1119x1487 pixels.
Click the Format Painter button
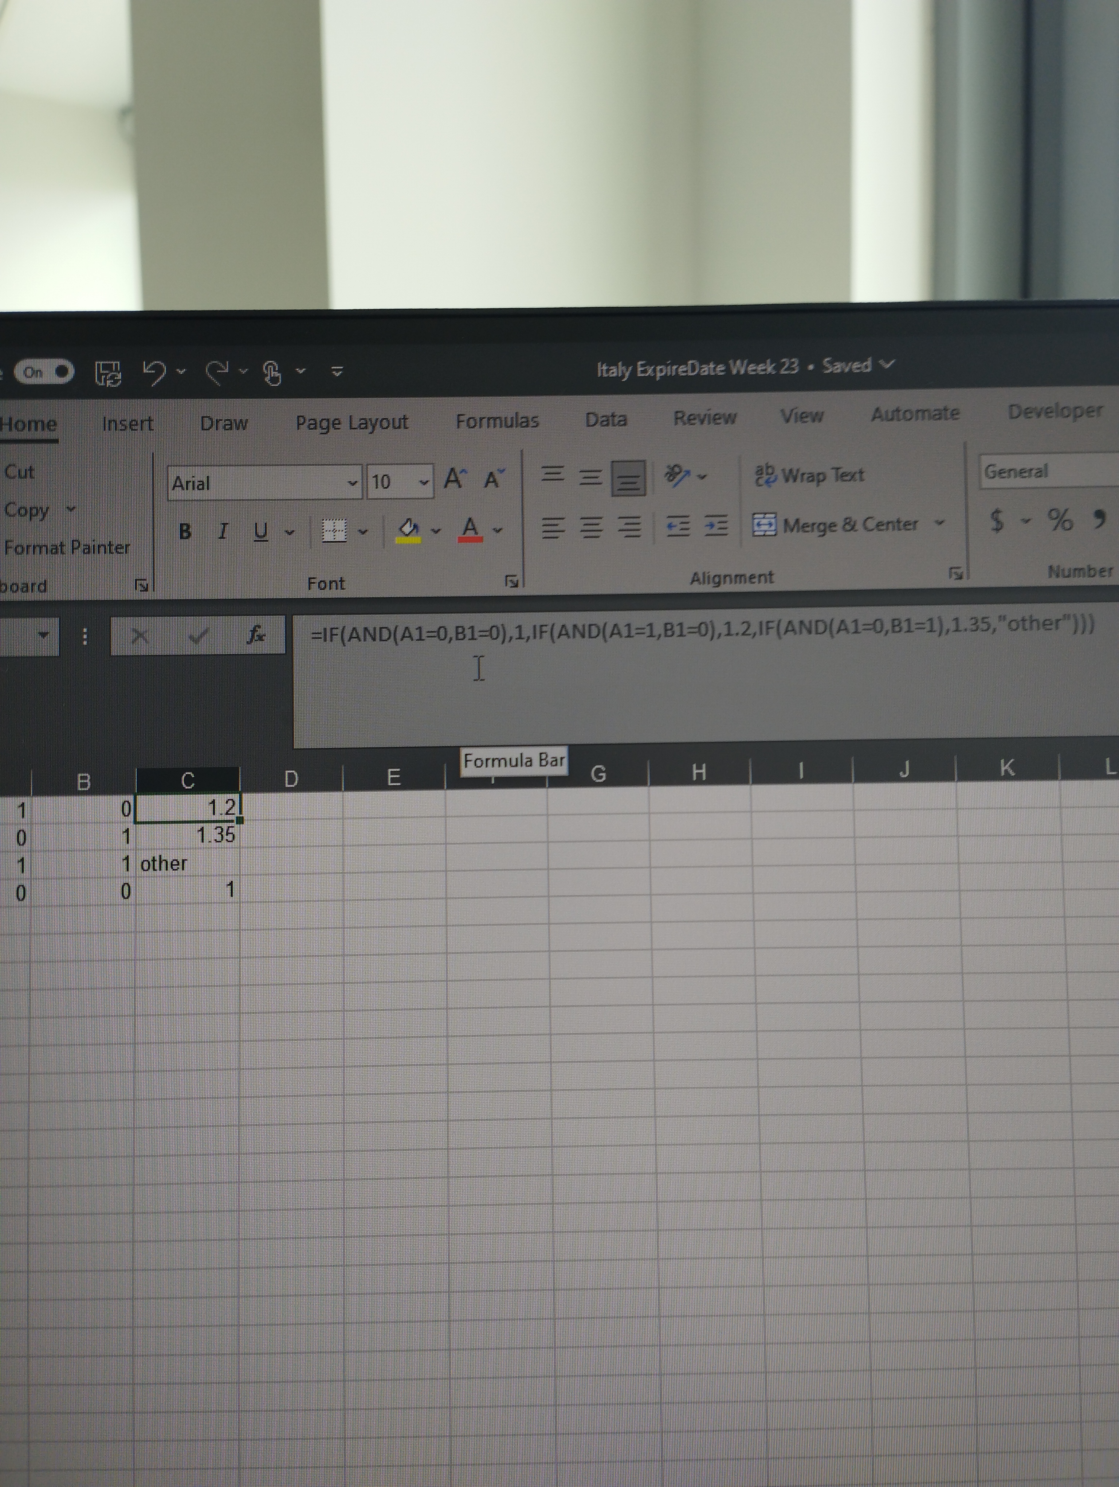coord(67,548)
